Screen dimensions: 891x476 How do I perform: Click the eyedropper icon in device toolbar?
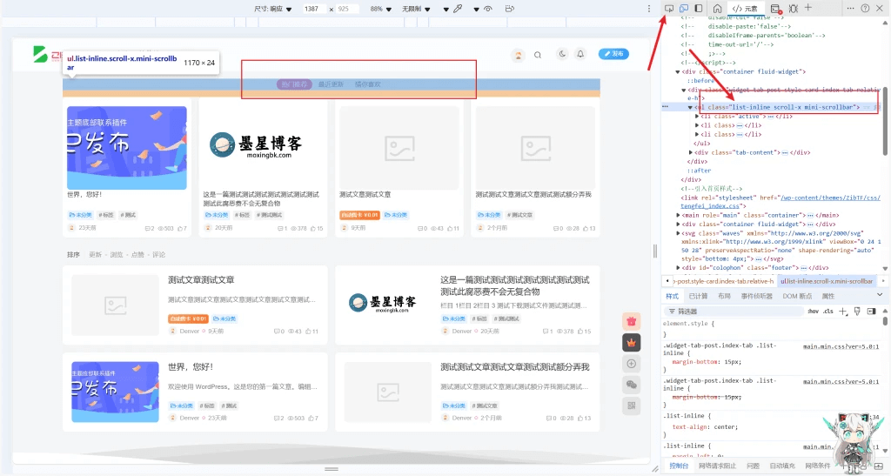458,9
